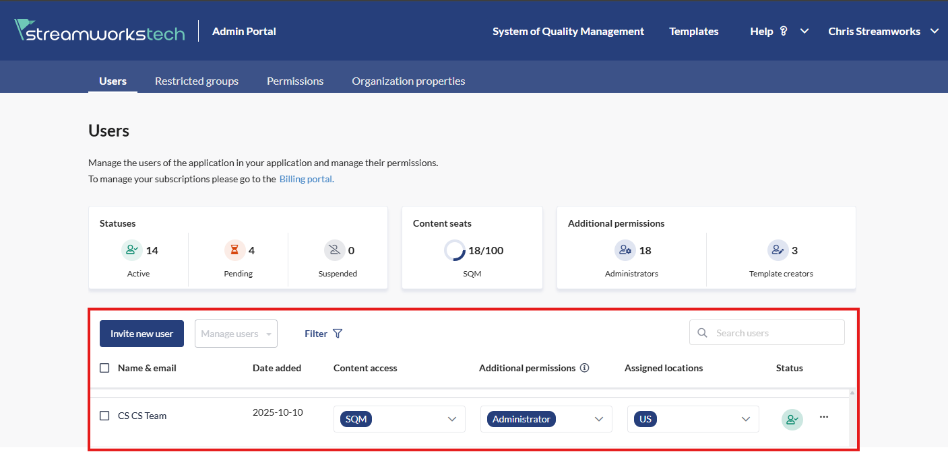Open the Billing portal link

coord(306,179)
